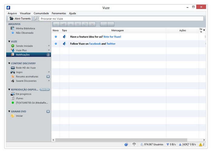
Task: Add subscription via Resumo assinaturas plus button
Action: click(x=48, y=77)
